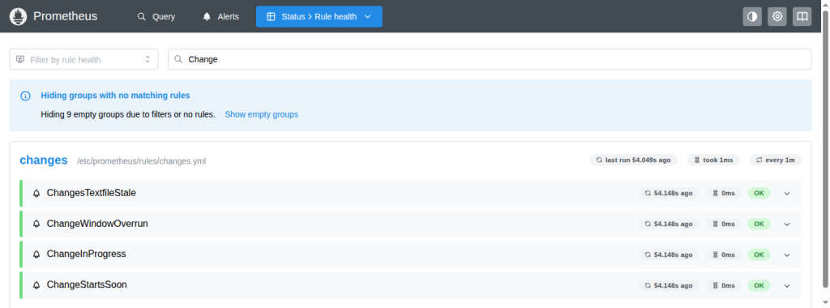Open the Filter by rule health dropdown

(x=83, y=59)
